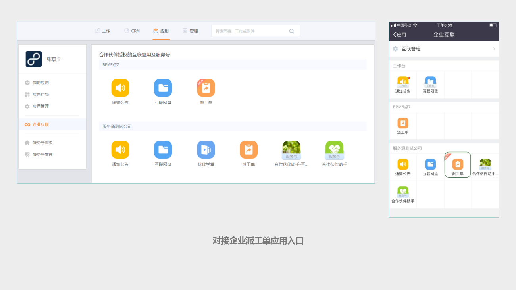The image size is (516, 290).
Task: Tap 互联网盘 in phone 工作台 section
Action: [x=430, y=85]
